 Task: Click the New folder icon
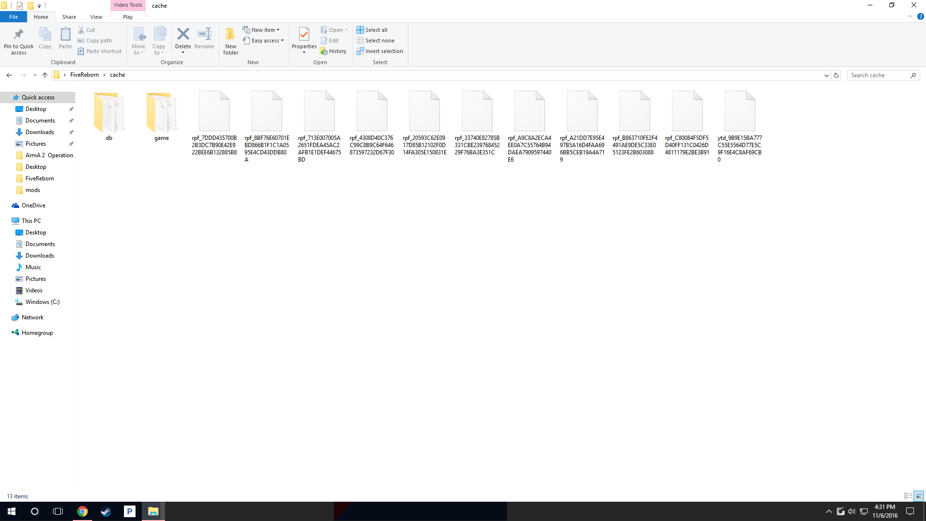pyautogui.click(x=231, y=35)
